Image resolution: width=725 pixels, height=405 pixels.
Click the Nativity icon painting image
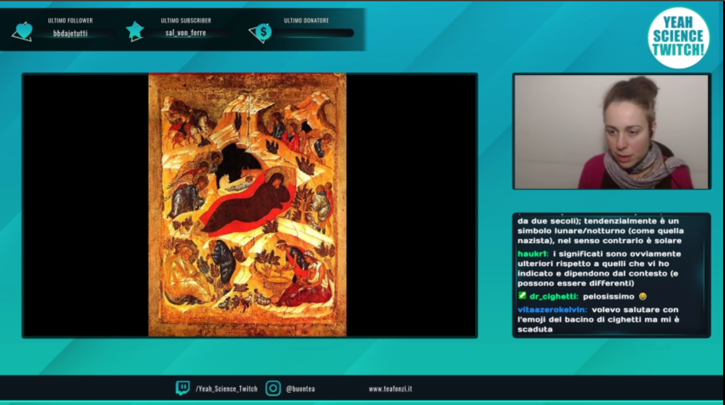248,205
